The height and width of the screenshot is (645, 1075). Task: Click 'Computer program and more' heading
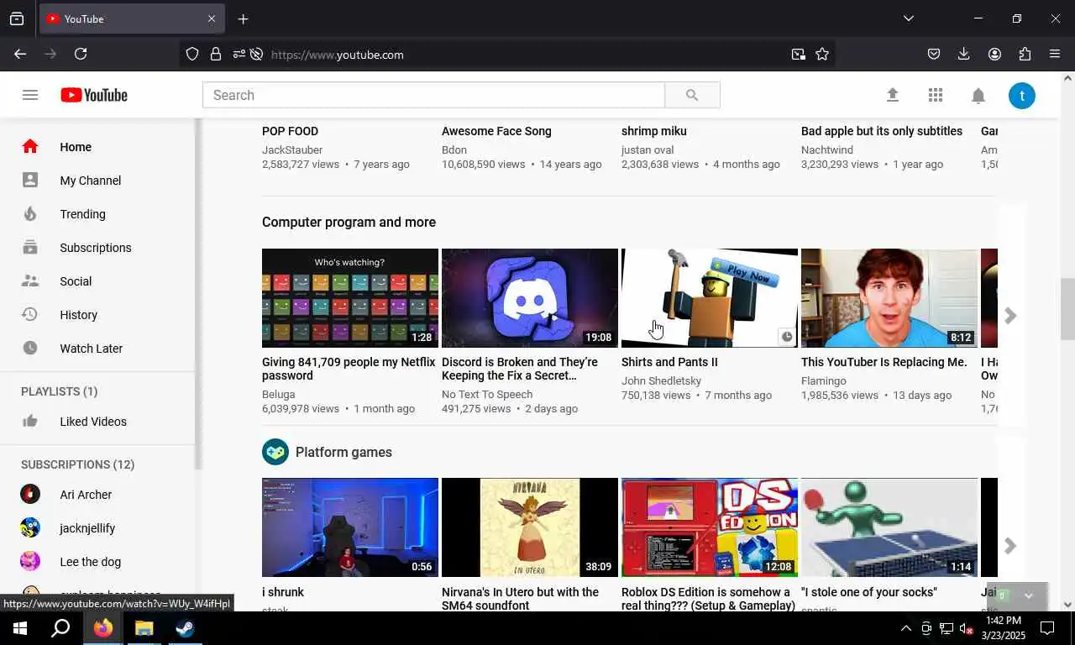click(349, 223)
